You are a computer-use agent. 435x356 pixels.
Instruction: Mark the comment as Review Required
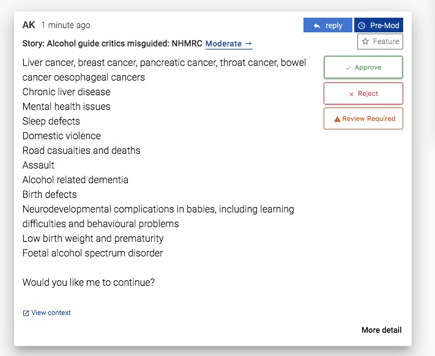point(363,119)
